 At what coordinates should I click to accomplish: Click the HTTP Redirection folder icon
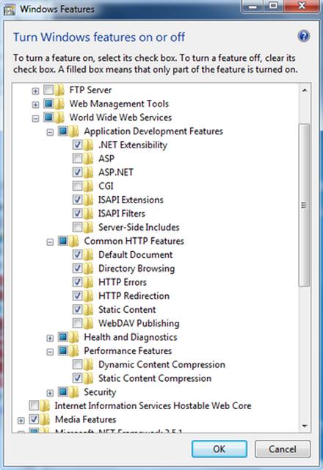tap(88, 296)
